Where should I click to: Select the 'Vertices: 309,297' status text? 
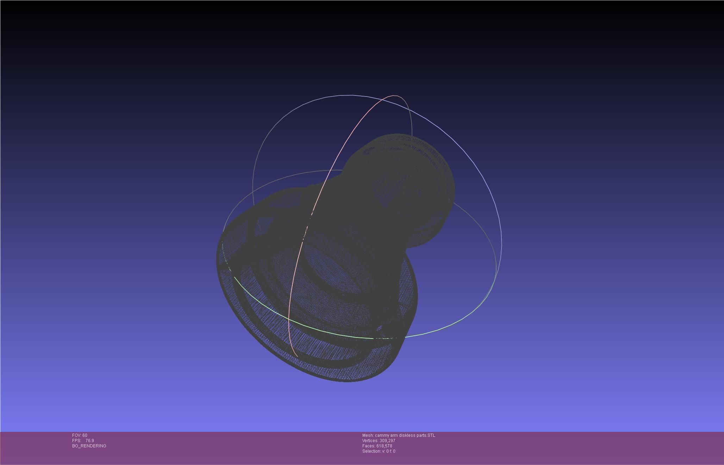[379, 441]
